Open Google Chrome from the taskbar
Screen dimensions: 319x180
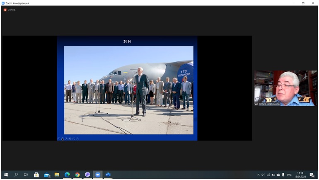click(x=77, y=175)
